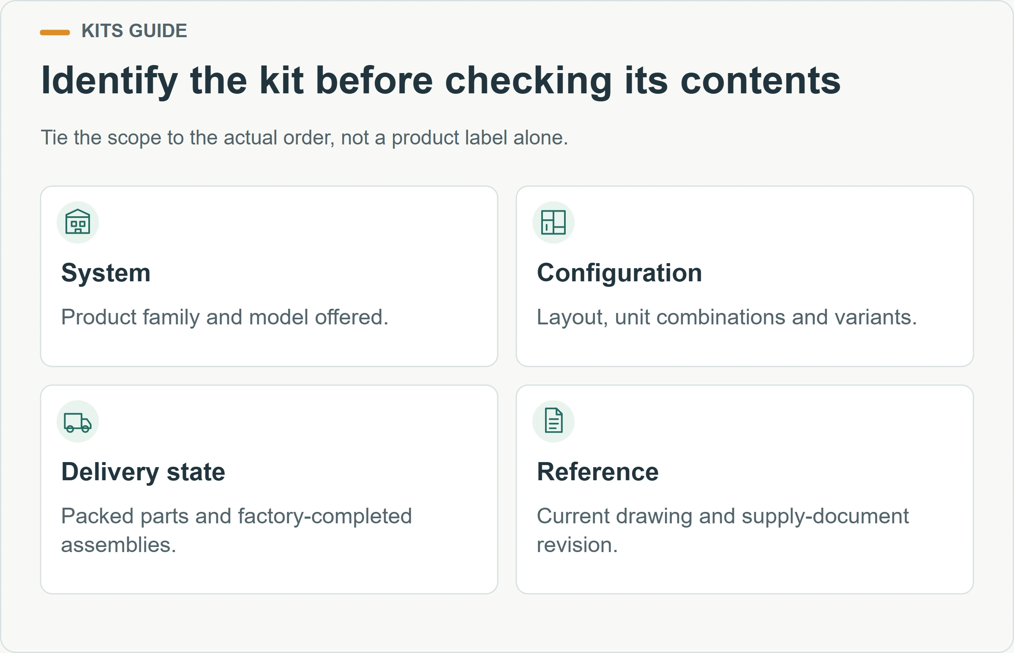Screen dimensions: 1014x653
Task: Click 'Layout, unit combinations and variants.' text
Action: (726, 317)
